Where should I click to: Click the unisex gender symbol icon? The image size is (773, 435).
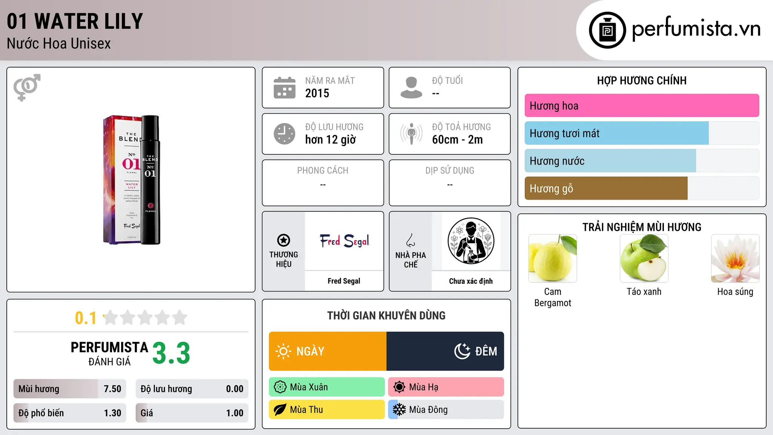pyautogui.click(x=27, y=88)
